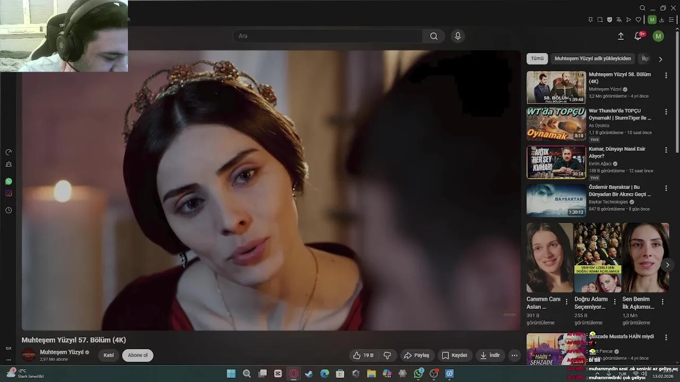680x382 pixels.
Task: Click the translate page icon
Action: (619, 20)
